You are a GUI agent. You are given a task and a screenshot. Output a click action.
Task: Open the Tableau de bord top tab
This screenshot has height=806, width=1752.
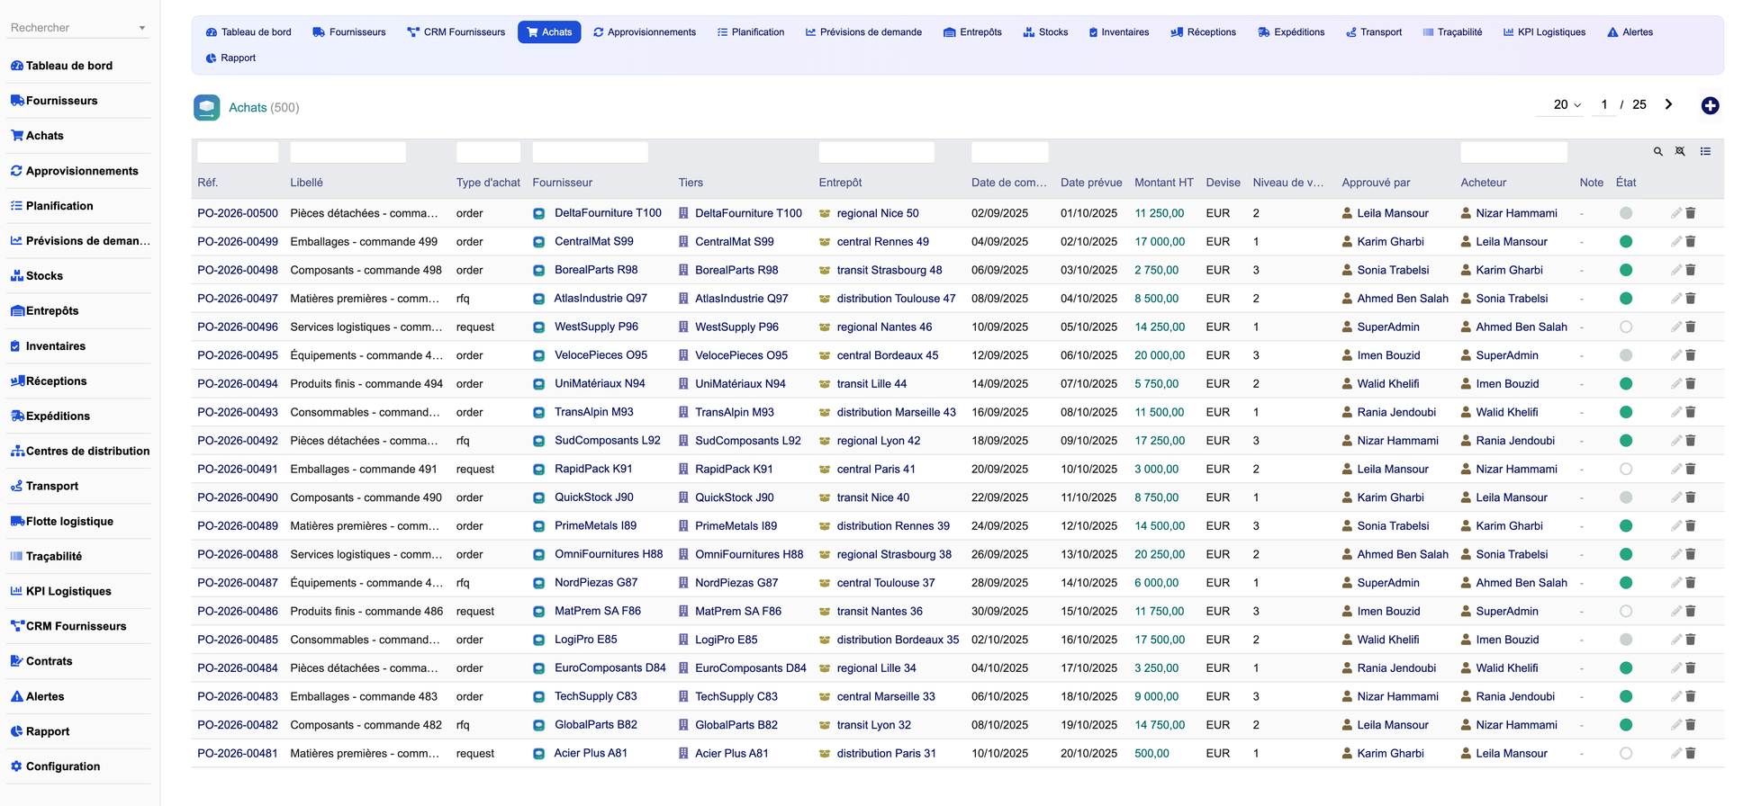click(248, 32)
